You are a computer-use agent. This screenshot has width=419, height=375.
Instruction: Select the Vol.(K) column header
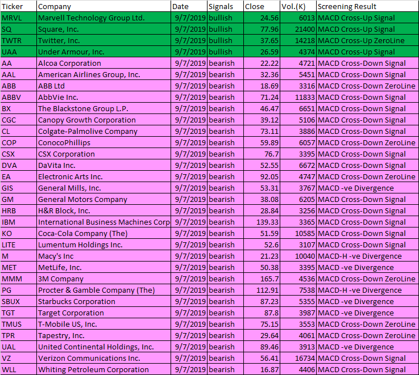[x=298, y=6]
